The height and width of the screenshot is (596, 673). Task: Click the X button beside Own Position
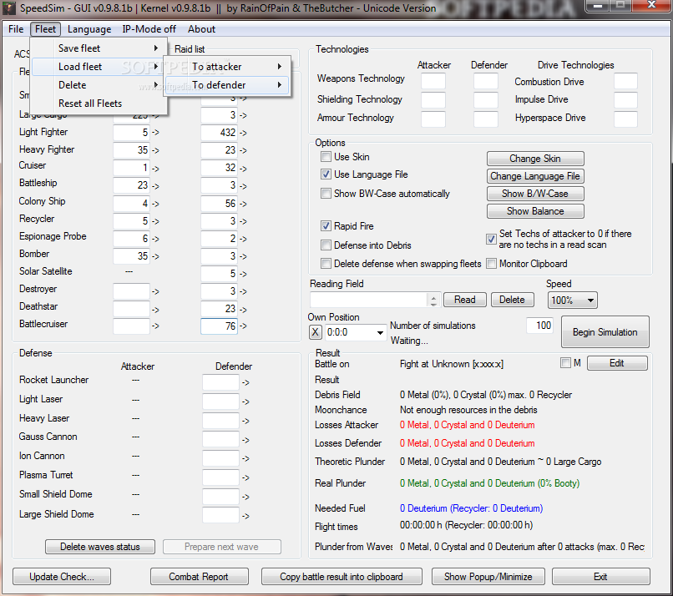click(x=315, y=332)
